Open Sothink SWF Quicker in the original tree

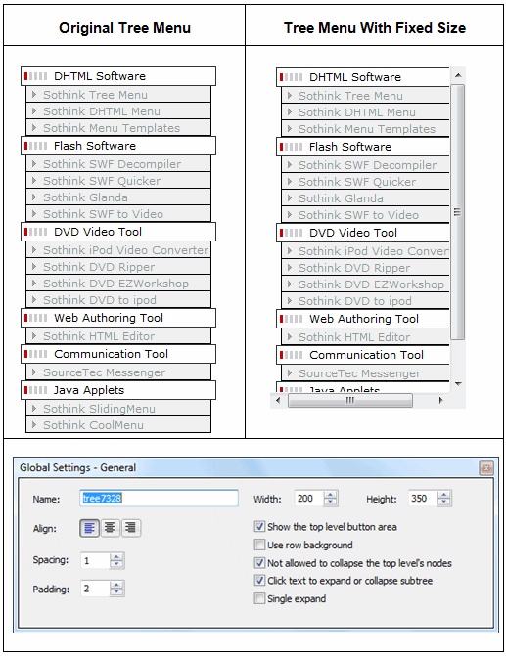coord(118,181)
